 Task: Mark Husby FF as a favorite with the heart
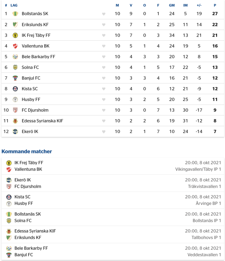(104, 100)
